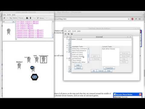This screenshot has width=145, height=109.
Task: Open the Tools menu in editor window
Action: click(x=74, y=31)
